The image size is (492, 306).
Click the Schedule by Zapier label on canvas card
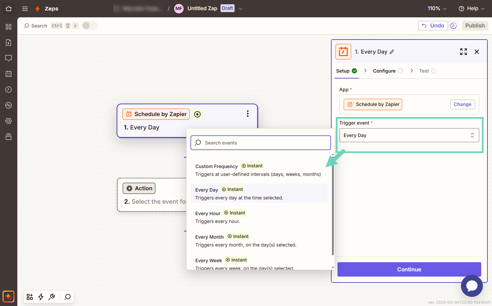[156, 114]
